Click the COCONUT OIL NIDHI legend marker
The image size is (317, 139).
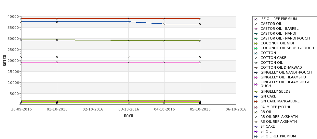pos(256,43)
